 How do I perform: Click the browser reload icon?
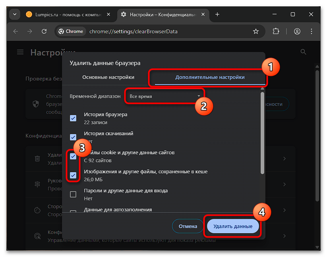44,31
